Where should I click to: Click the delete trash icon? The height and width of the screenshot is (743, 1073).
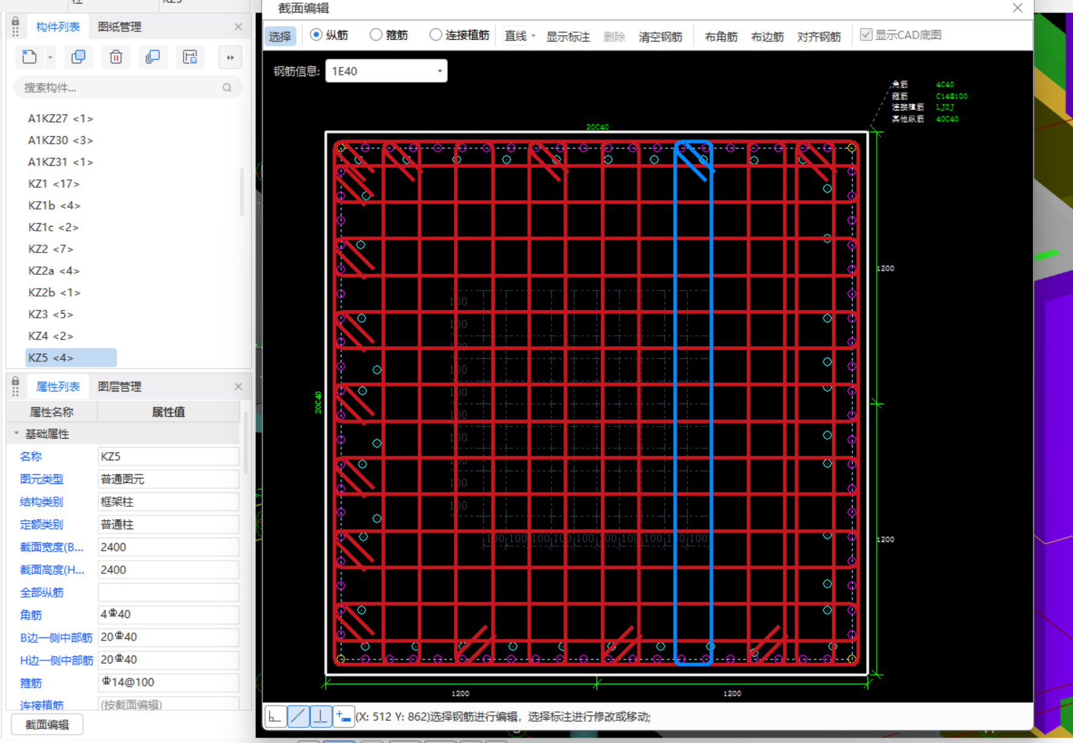(116, 57)
